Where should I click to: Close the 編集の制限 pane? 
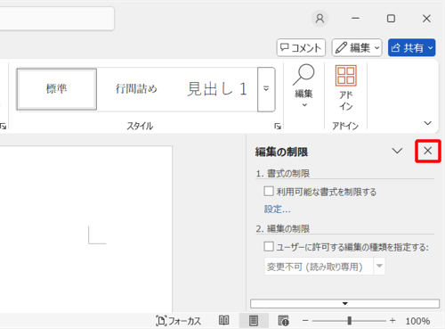pos(428,151)
